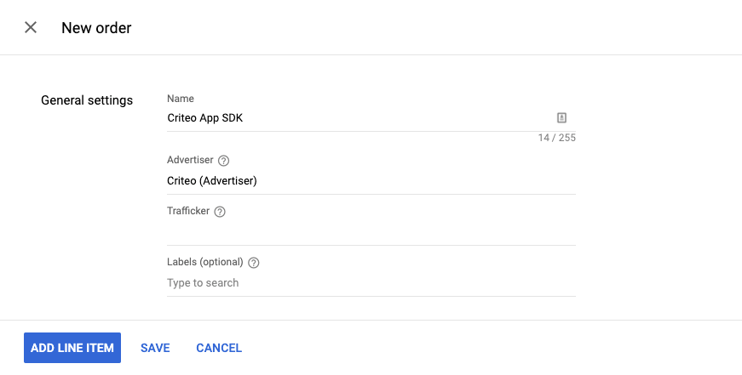Click the Trafficker label text
The height and width of the screenshot is (375, 742).
coord(188,211)
